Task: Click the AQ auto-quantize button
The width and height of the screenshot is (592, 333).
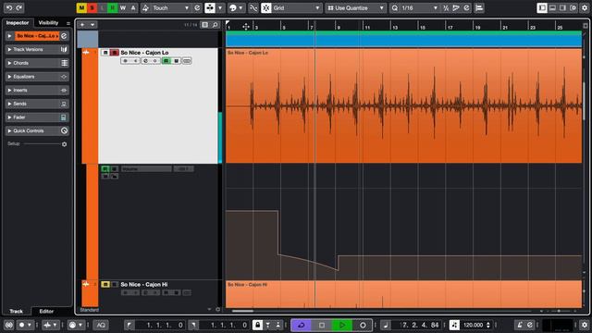Action: pos(101,325)
